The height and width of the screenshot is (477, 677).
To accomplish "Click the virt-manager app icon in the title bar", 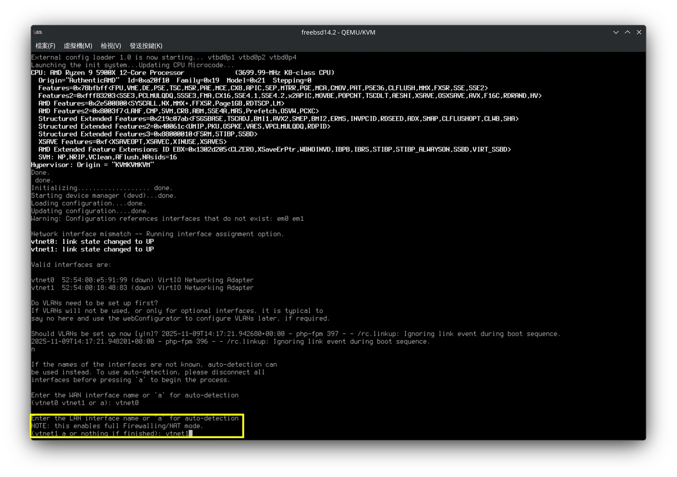I will (38, 33).
